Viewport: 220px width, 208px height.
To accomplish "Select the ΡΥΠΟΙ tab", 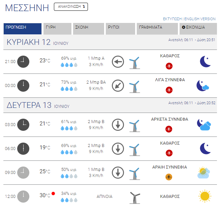I will (x=120, y=29).
